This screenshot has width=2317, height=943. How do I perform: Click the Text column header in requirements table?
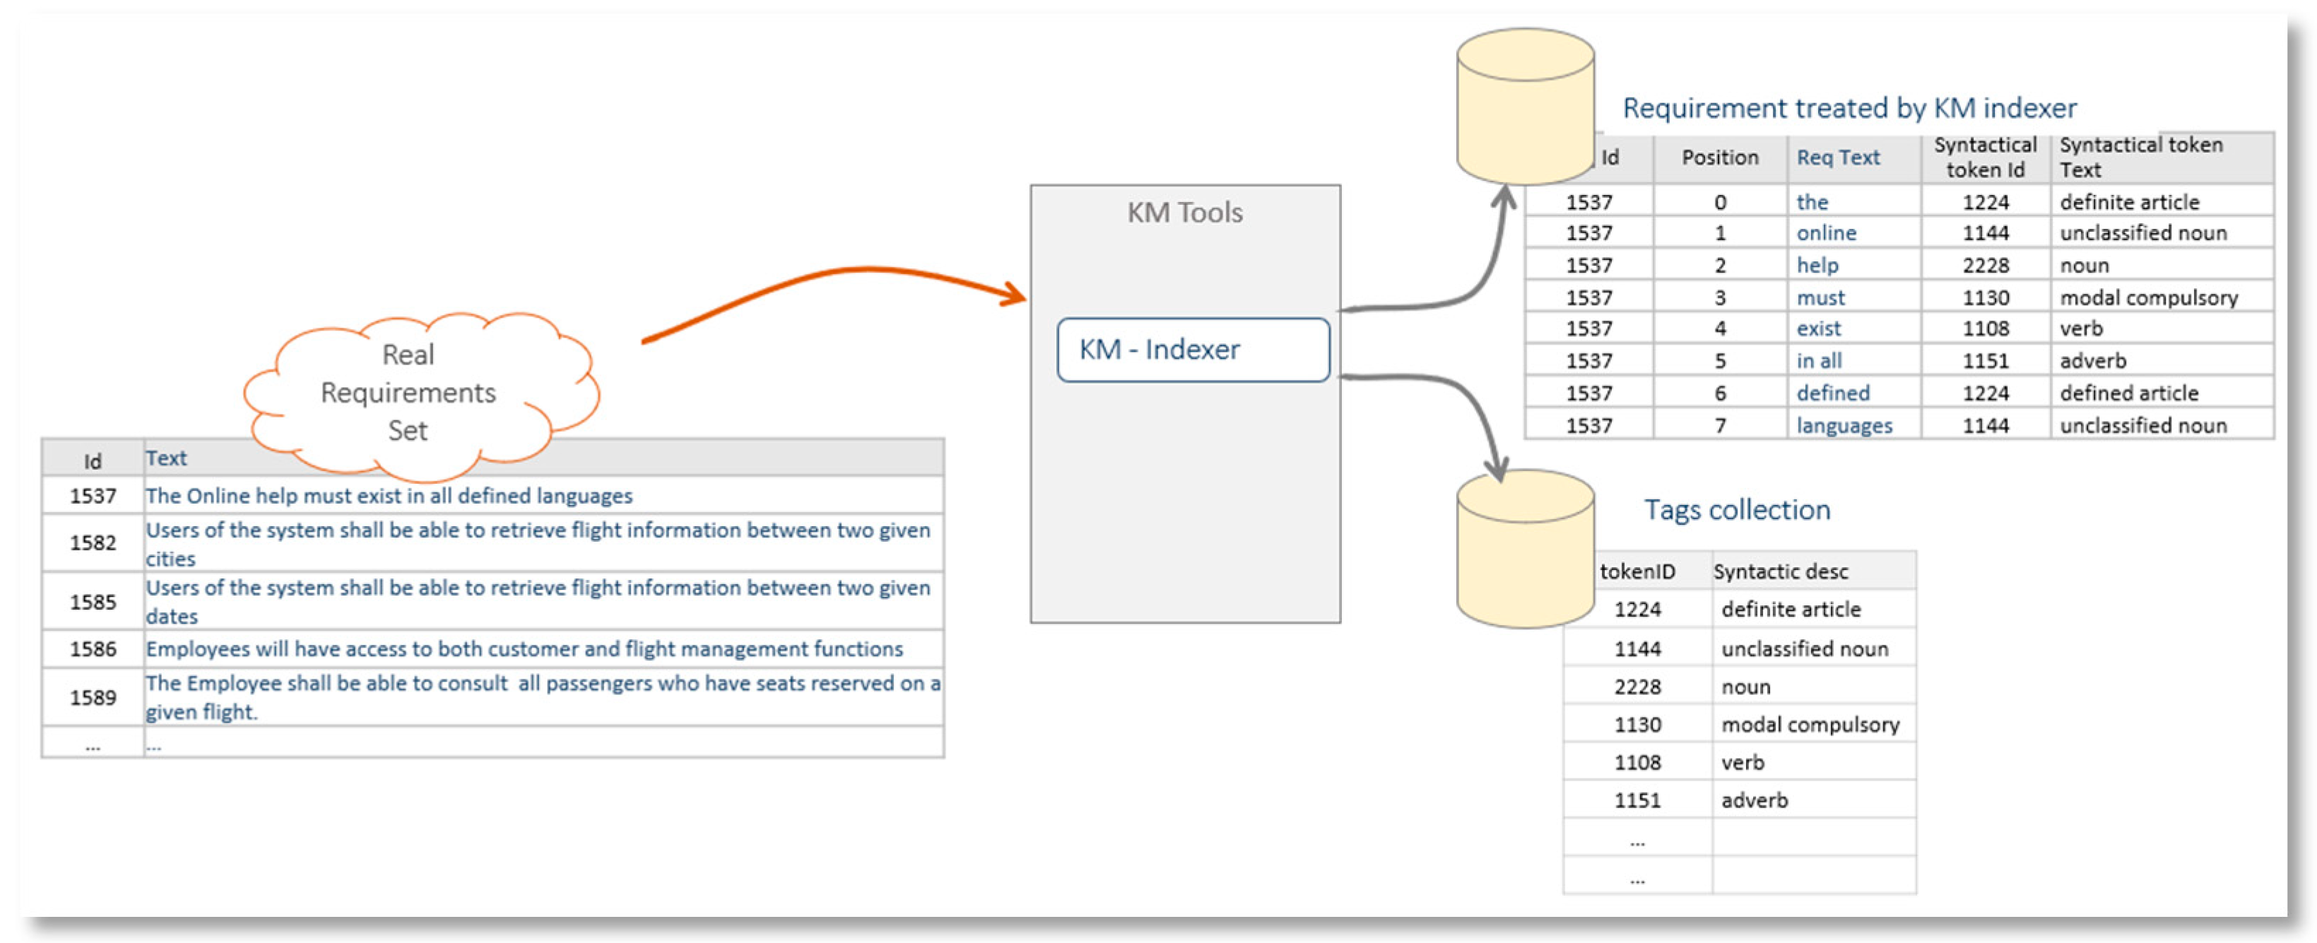pyautogui.click(x=166, y=458)
